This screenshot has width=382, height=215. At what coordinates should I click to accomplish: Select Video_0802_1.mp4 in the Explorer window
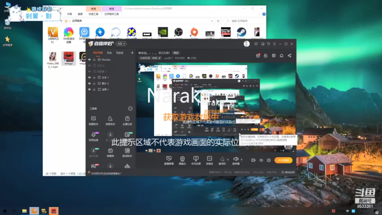53,60
